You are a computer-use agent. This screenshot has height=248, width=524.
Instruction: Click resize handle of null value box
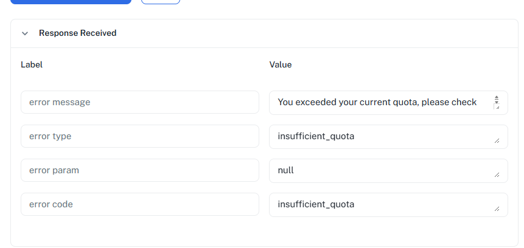coord(497,175)
